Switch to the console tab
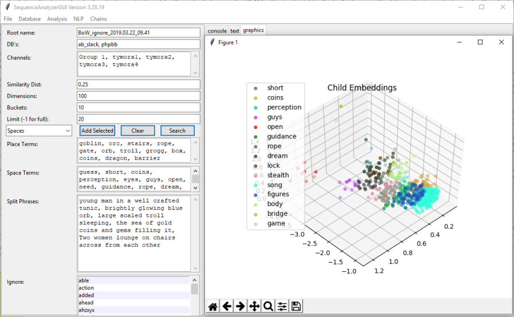 217,31
